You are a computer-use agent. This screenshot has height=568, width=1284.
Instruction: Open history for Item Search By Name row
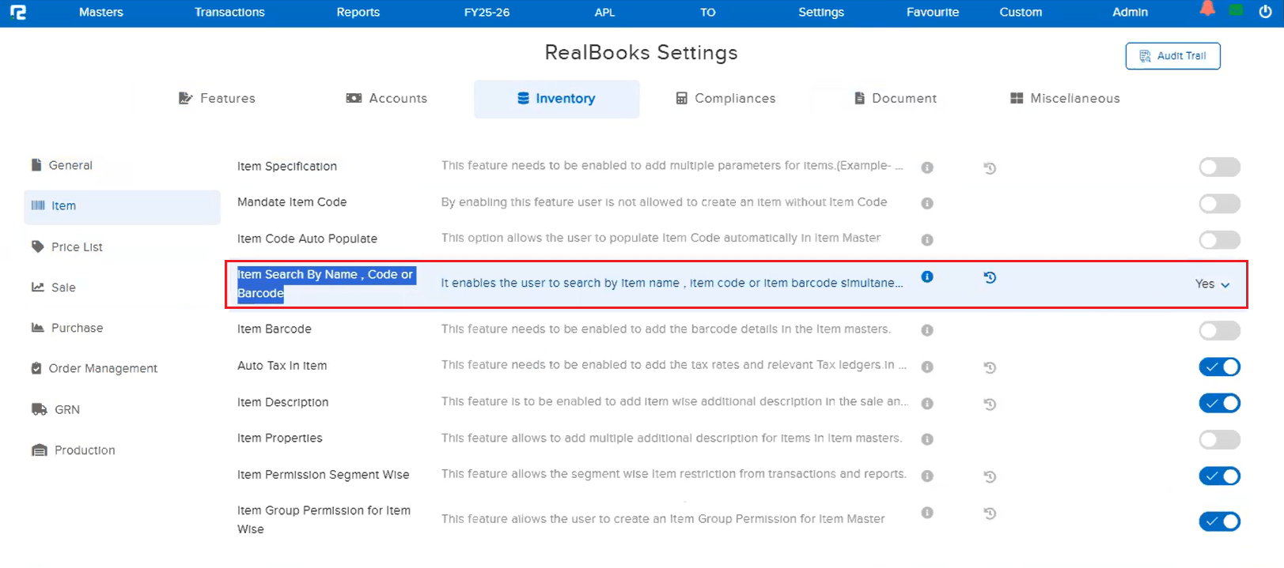click(990, 277)
